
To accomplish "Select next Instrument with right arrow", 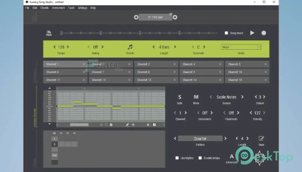I will [211, 113].
